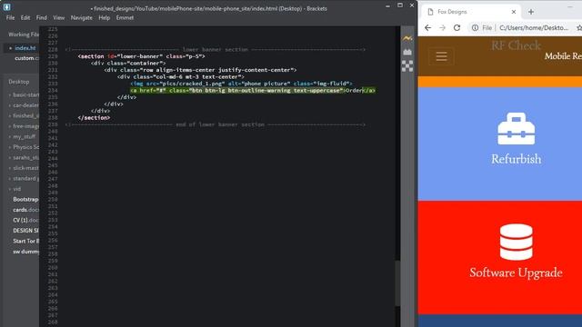
Task: Open the File menu in Brackets
Action: [10, 17]
